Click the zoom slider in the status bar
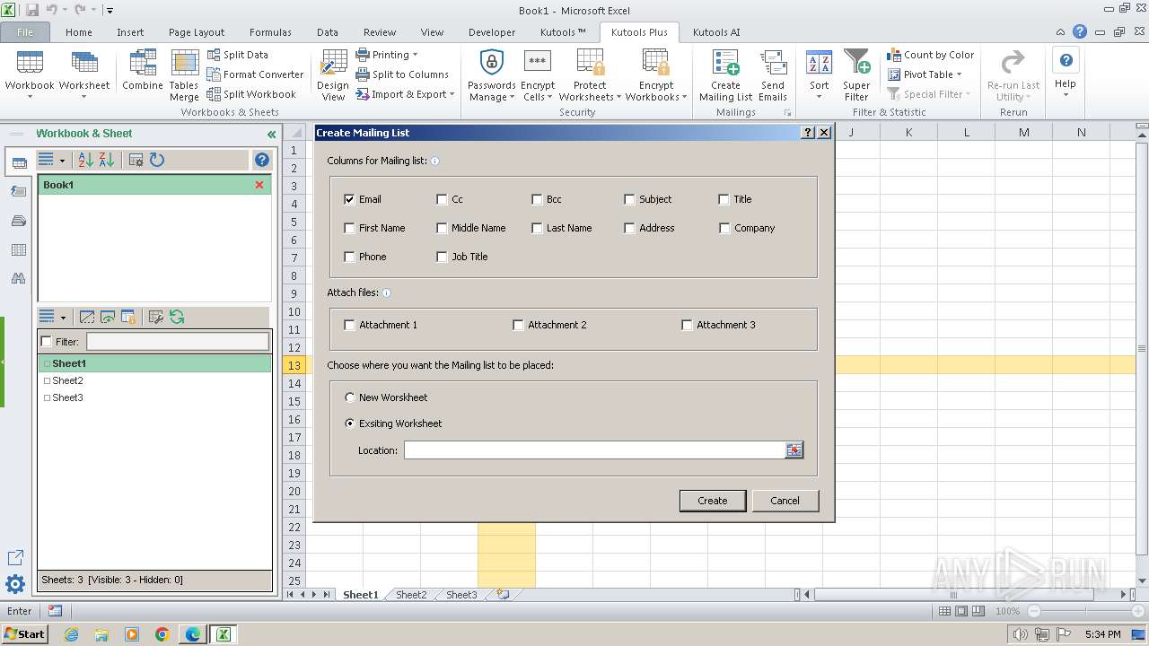1149x646 pixels. pyautogui.click(x=1085, y=611)
